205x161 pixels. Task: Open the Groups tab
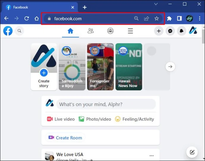(x=110, y=31)
